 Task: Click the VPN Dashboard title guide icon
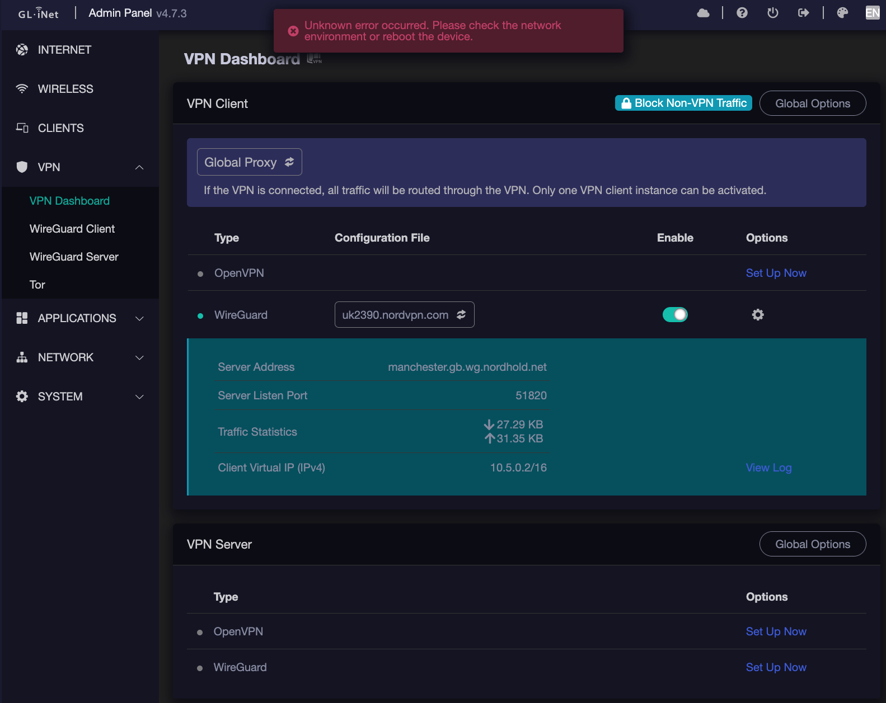(x=315, y=58)
